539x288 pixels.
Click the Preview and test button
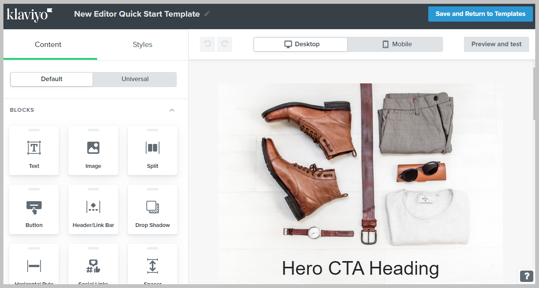pyautogui.click(x=497, y=44)
